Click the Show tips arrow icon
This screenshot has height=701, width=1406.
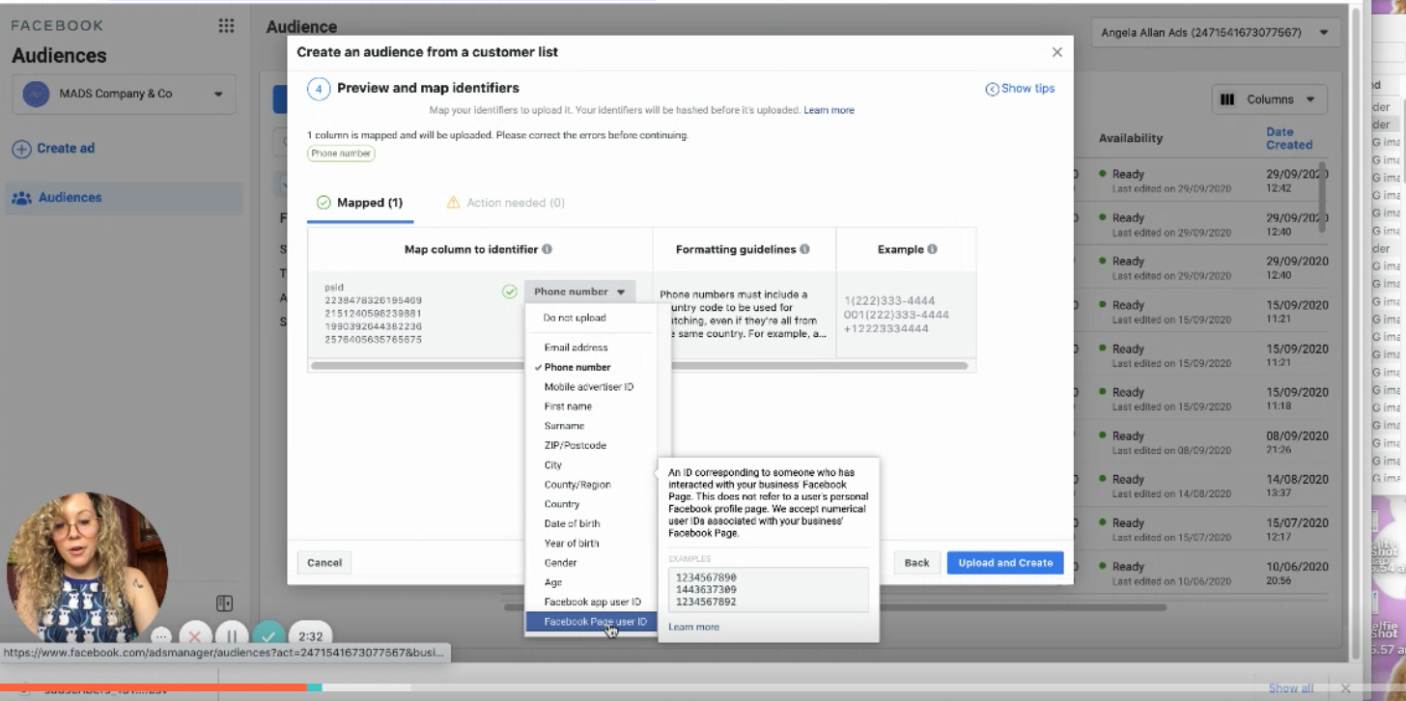pos(992,89)
